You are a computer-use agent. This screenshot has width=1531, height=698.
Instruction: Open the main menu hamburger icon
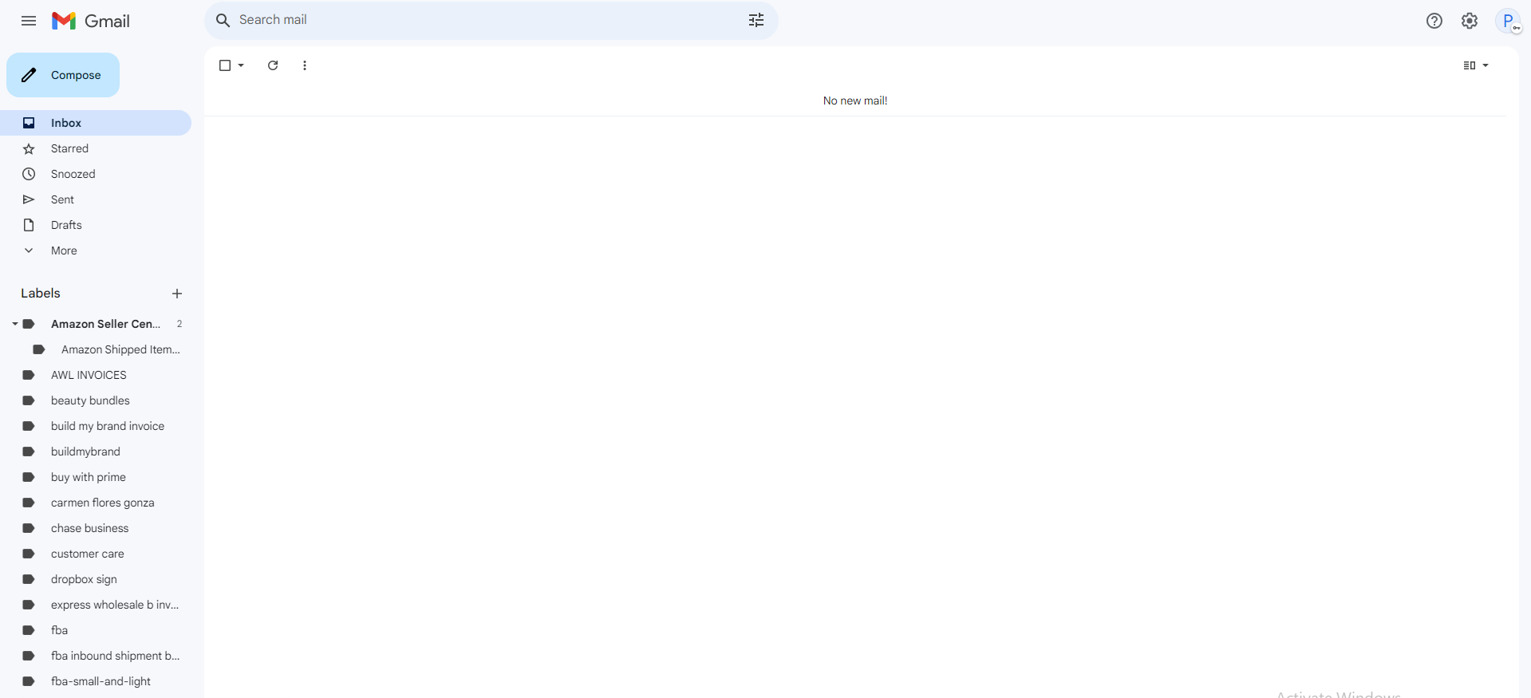point(29,21)
